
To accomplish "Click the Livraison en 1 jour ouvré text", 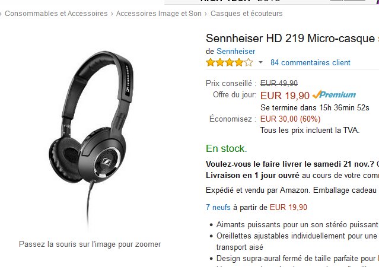I will point(252,176).
